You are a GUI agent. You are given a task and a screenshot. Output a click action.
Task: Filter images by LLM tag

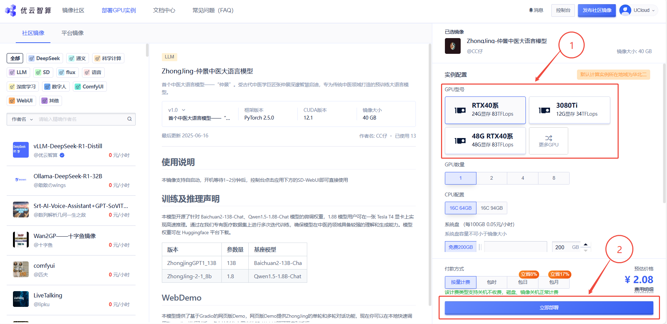[18, 72]
